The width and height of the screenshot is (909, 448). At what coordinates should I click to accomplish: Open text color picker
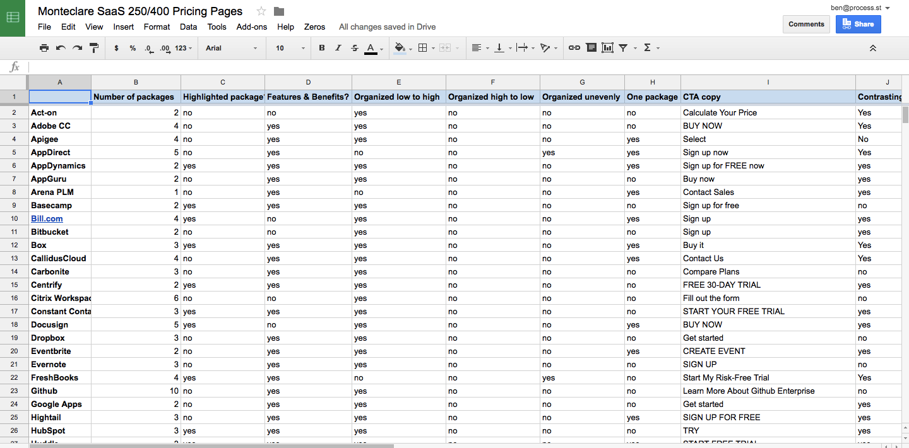[x=371, y=48]
